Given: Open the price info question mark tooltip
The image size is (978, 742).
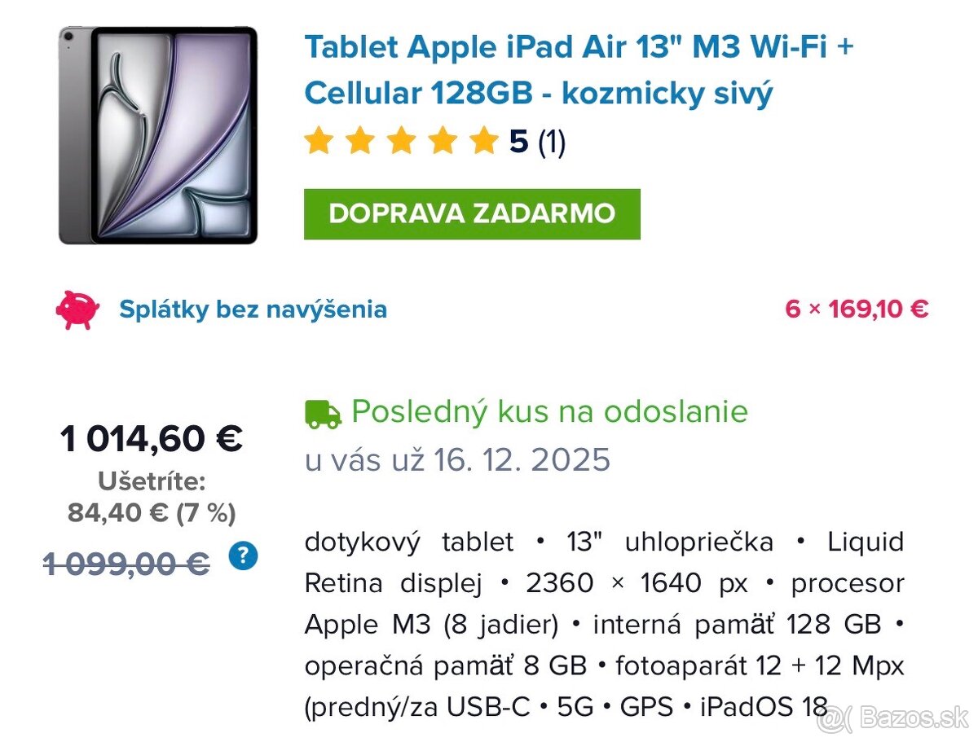Looking at the screenshot, I should tap(242, 556).
